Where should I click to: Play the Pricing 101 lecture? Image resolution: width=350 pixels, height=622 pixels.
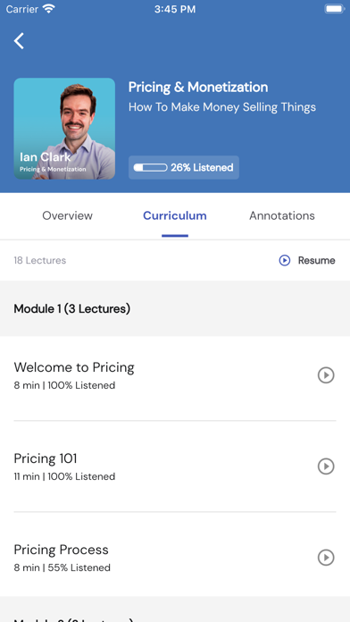click(326, 466)
